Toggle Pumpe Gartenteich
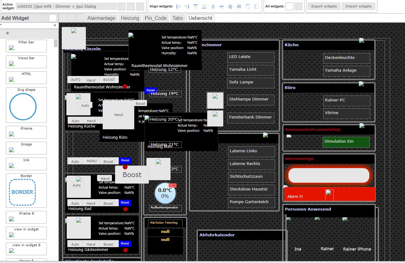Image resolution: width=405 pixels, height=263 pixels. coord(251,203)
